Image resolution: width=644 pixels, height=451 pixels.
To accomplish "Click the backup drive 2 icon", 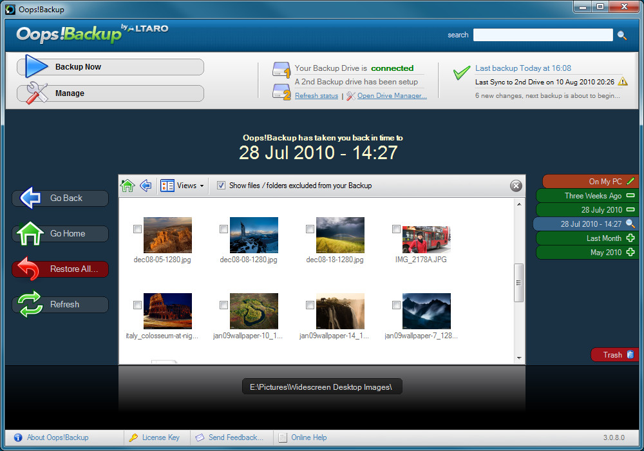I will [281, 92].
